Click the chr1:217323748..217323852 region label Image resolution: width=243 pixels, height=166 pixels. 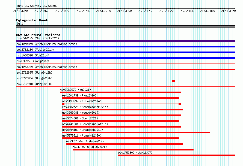click(37, 6)
